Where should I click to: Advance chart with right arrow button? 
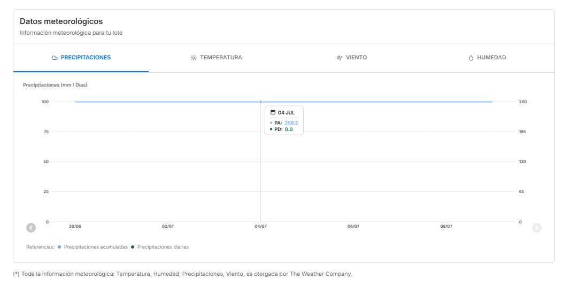tap(536, 228)
